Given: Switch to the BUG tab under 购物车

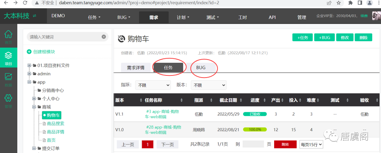Looking at the screenshot, I should click(x=201, y=68).
